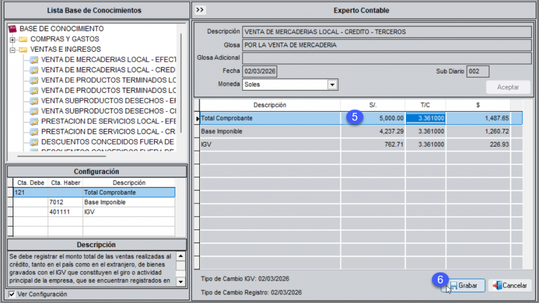Viewport: 539px width, 303px height.
Task: Expand the COMPRAS Y GASTOS tree node
Action: pyautogui.click(x=13, y=39)
